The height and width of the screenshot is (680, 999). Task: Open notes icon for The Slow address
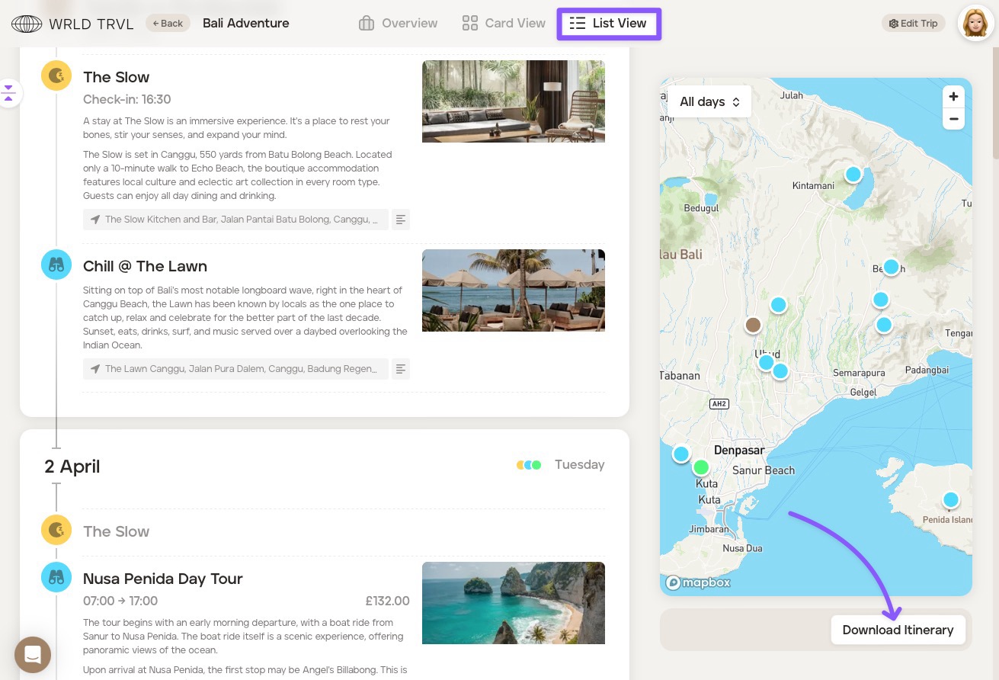pyautogui.click(x=401, y=220)
